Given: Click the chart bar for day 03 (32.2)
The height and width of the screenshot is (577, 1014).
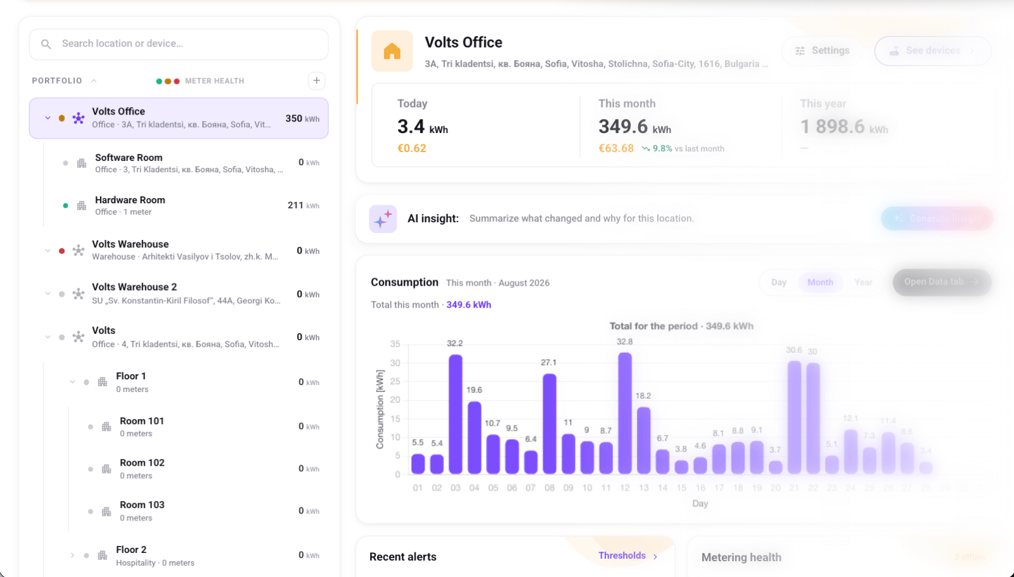Looking at the screenshot, I should (x=456, y=414).
